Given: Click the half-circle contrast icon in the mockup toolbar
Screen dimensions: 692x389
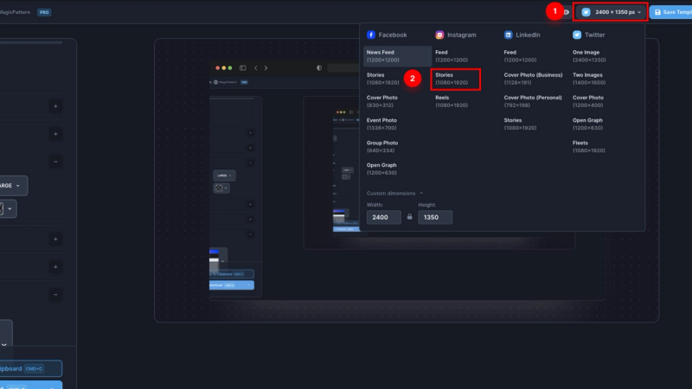Looking at the screenshot, I should 319,68.
